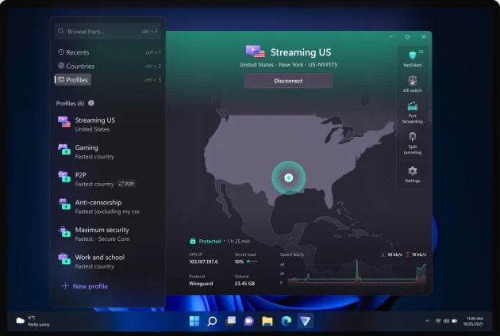500x336 pixels.
Task: Click the P2P tag badge
Action: [127, 184]
